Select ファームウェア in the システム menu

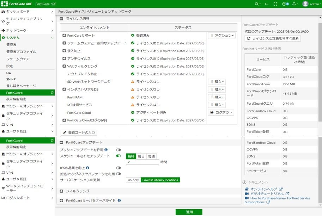18,59
